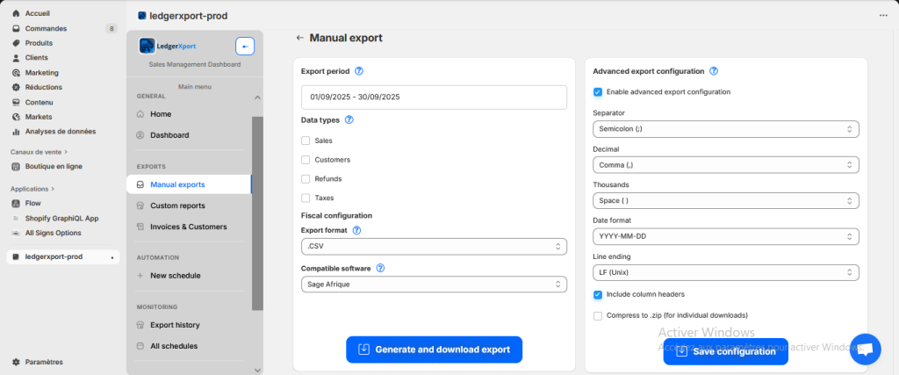
Task: Click the info icon beside Compatible software
Action: click(x=381, y=268)
